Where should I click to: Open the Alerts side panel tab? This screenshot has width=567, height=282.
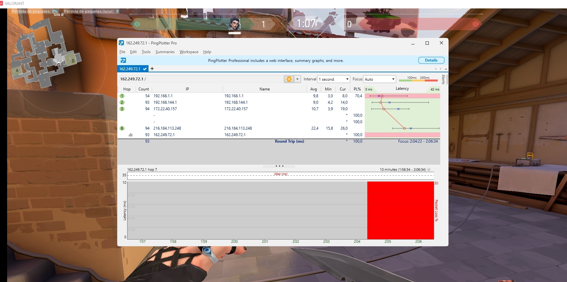(443, 79)
